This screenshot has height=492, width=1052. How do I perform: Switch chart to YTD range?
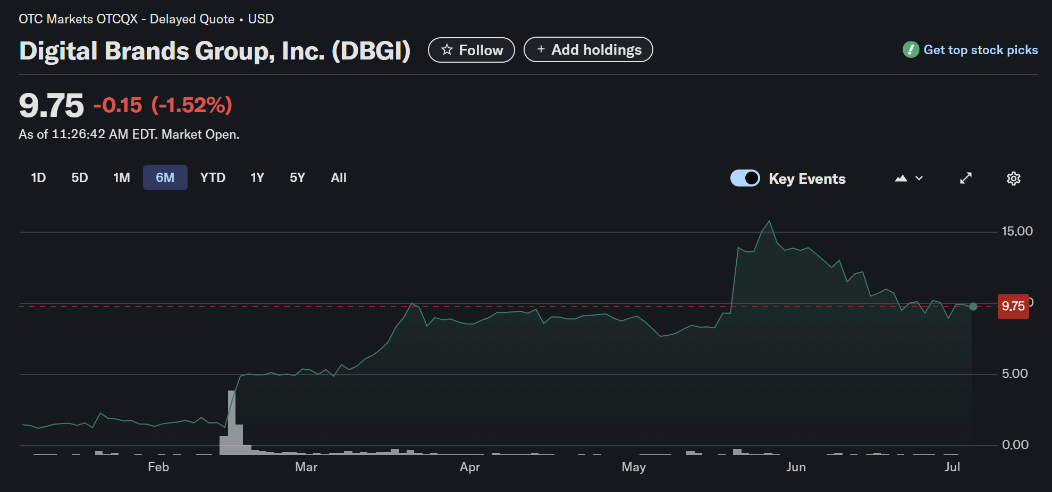coord(213,177)
